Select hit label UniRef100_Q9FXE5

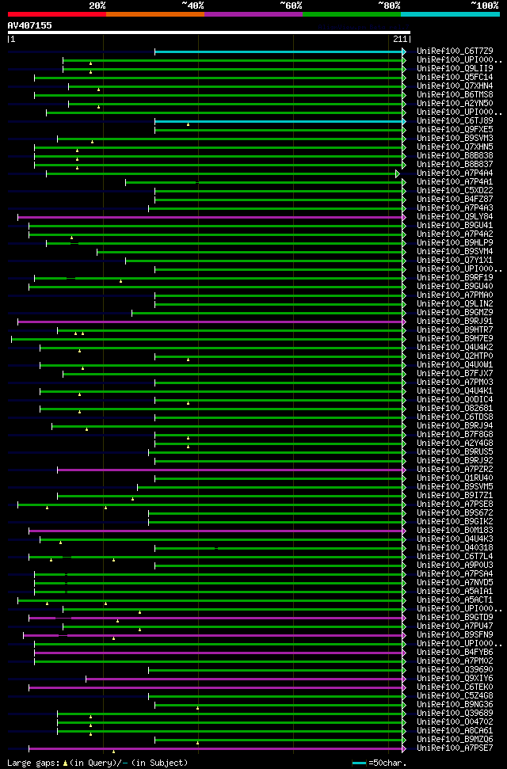click(x=455, y=129)
